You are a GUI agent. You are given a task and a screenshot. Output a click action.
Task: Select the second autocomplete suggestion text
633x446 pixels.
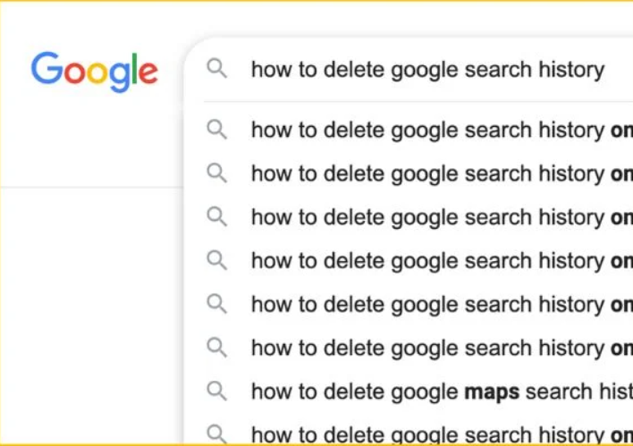click(x=442, y=174)
